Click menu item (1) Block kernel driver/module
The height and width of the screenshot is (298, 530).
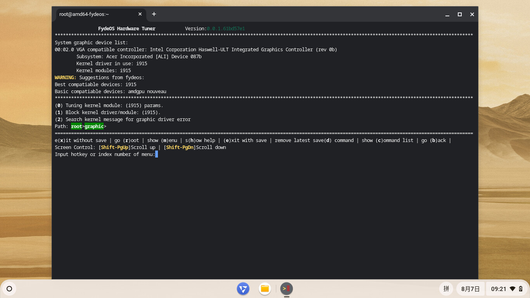click(x=107, y=113)
